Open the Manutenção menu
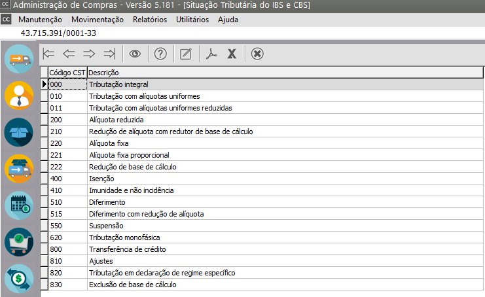The height and width of the screenshot is (297, 485). (40, 20)
